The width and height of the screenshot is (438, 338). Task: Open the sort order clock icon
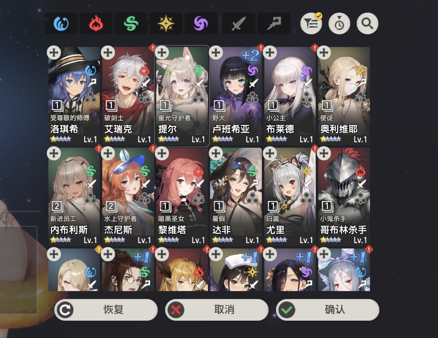[x=339, y=24]
